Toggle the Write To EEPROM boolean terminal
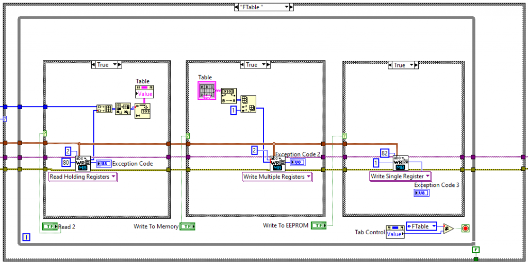528x262 pixels. (x=319, y=225)
